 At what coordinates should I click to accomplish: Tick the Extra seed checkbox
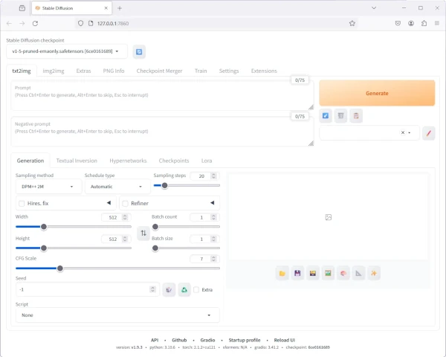coord(196,290)
